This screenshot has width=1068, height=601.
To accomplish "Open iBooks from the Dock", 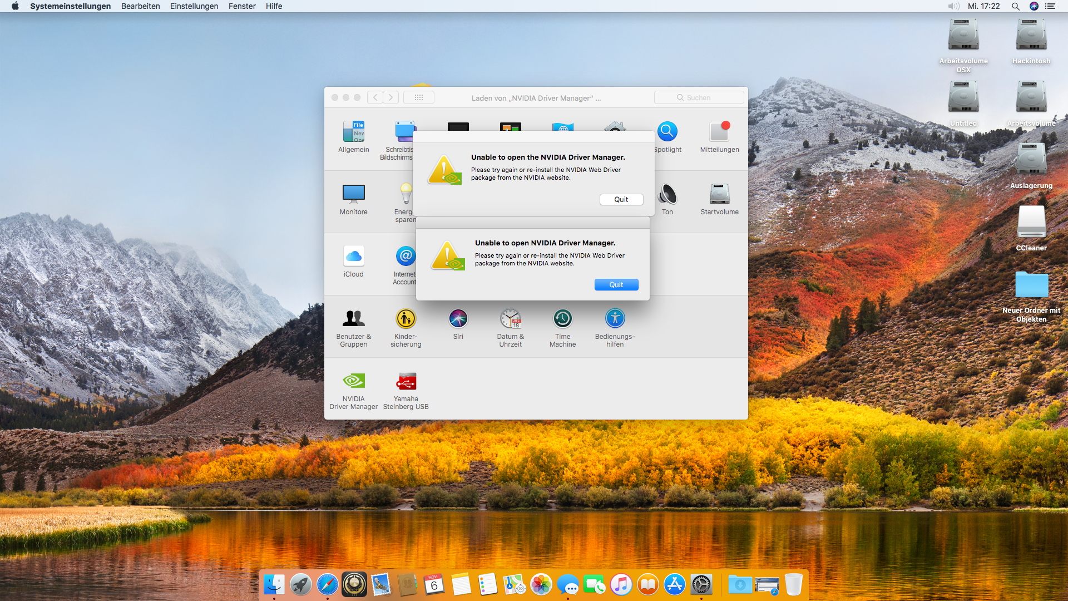I will coord(648,585).
